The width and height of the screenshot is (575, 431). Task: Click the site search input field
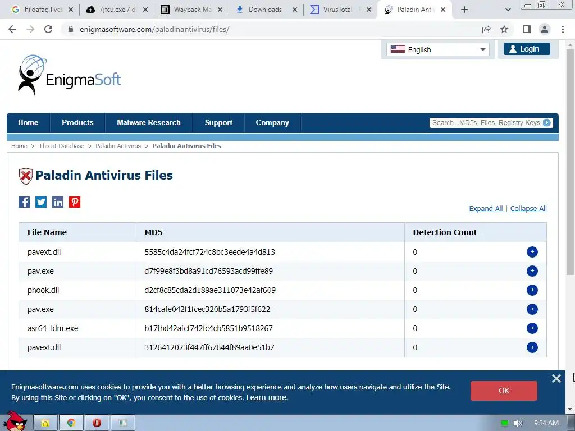tap(486, 123)
